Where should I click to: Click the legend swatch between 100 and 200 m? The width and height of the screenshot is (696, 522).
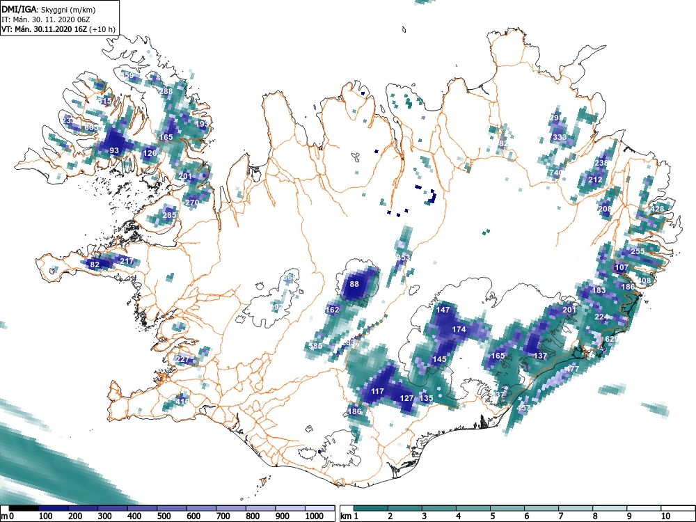[x=54, y=508]
